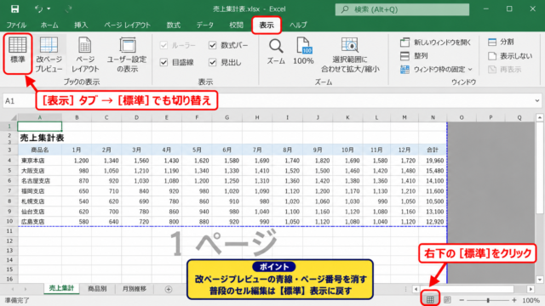Screen dimensions: 545x306
Task: Select column header N
Action: pyautogui.click(x=433, y=117)
